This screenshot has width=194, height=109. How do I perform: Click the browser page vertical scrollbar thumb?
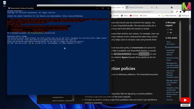pyautogui.click(x=190, y=27)
